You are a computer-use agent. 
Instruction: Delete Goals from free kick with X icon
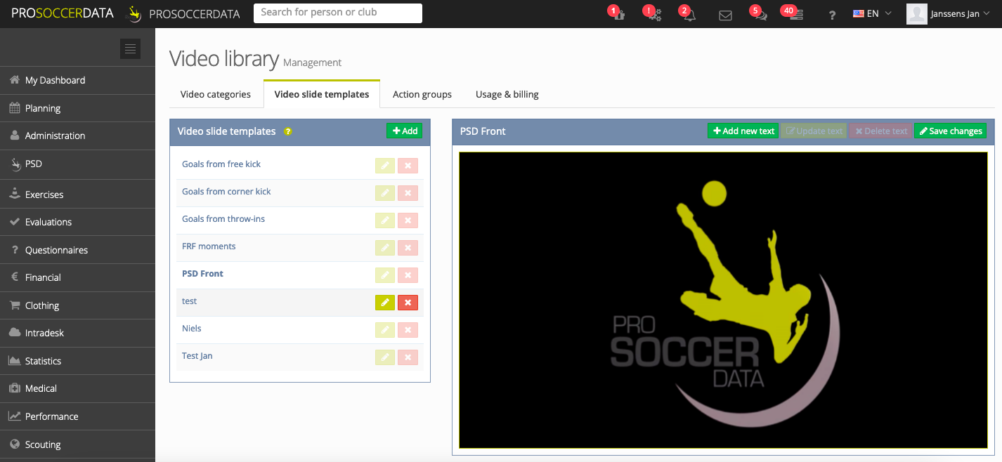point(408,166)
